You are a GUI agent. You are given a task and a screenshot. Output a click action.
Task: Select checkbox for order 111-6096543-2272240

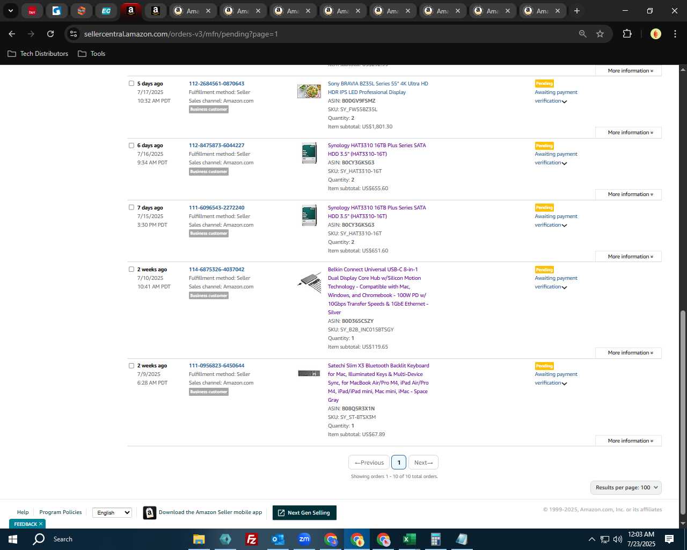(x=131, y=207)
